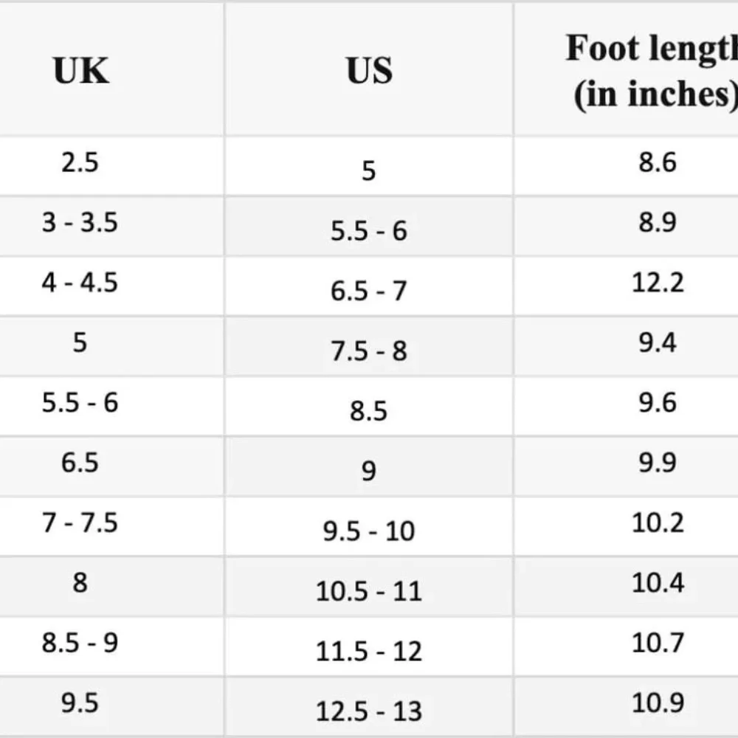Click the US 11.5 - 12 cell
The image size is (738, 738).
coord(368,652)
